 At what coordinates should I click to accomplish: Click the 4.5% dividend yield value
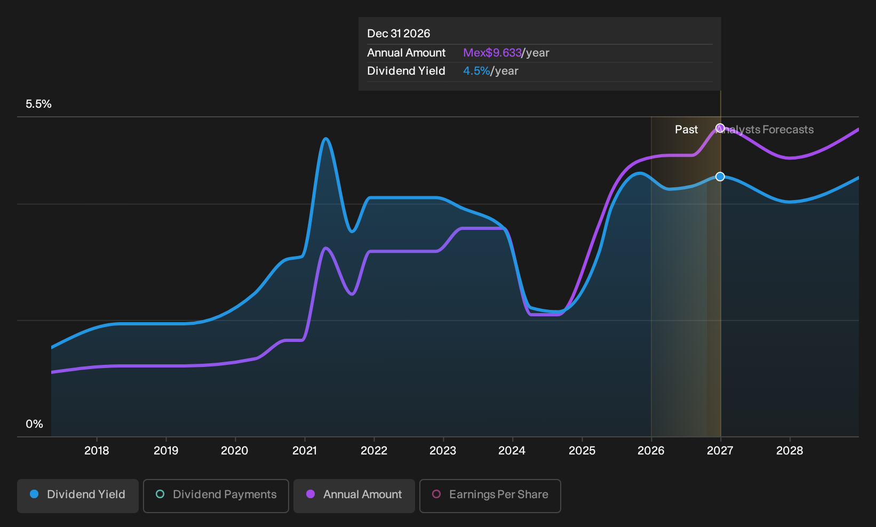click(x=476, y=71)
